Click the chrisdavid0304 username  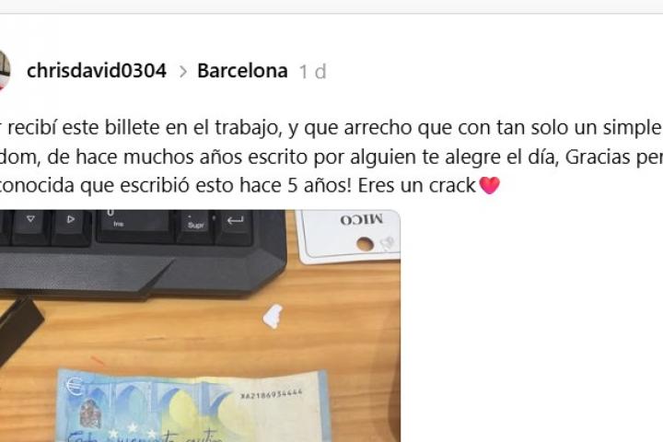click(97, 71)
